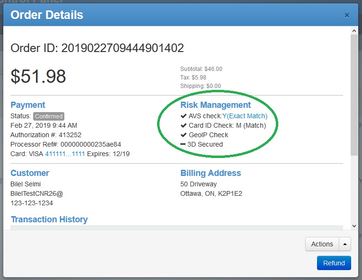Screen dimensions: 362x280
Task: Click the Billing Address heading
Action: click(x=211, y=173)
